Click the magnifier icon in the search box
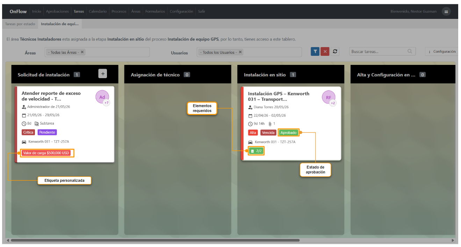This screenshot has width=461, height=247. [x=410, y=51]
